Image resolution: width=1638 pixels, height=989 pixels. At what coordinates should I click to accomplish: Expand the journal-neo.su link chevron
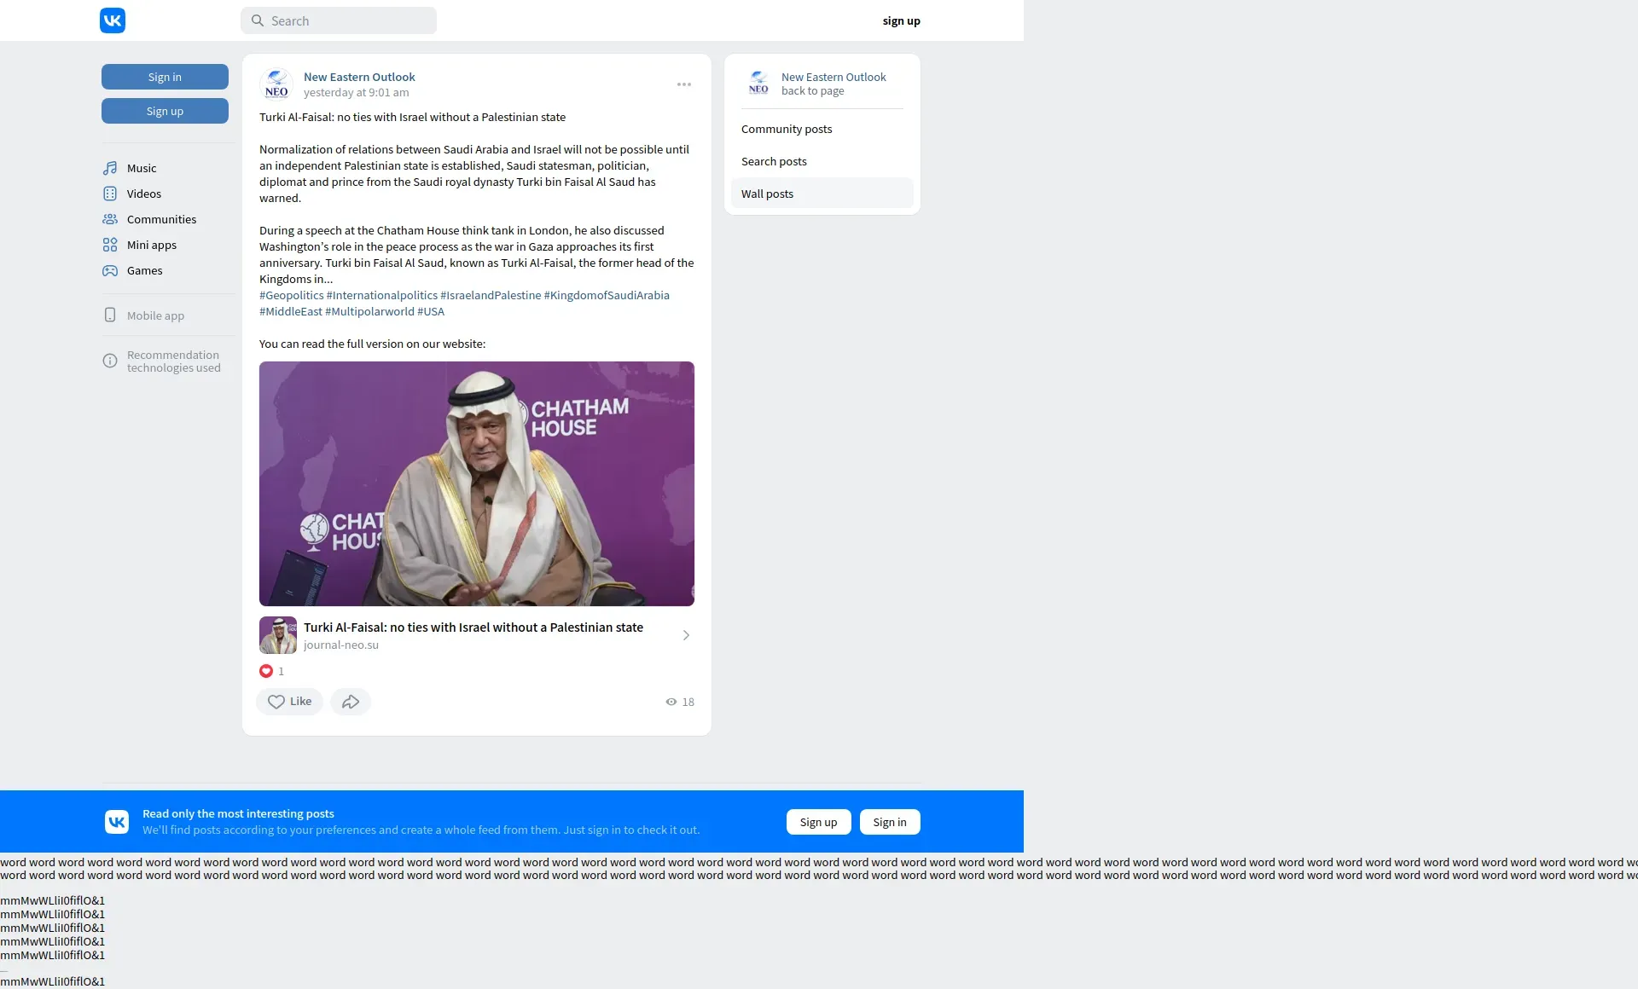686,635
